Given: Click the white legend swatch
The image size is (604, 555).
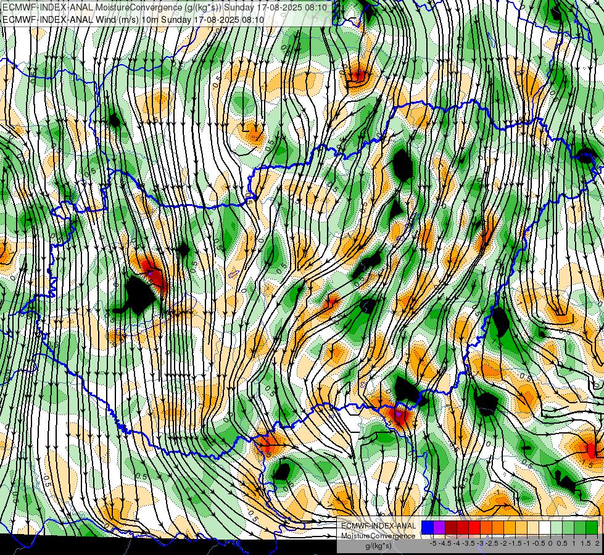Looking at the screenshot, I should 545,527.
